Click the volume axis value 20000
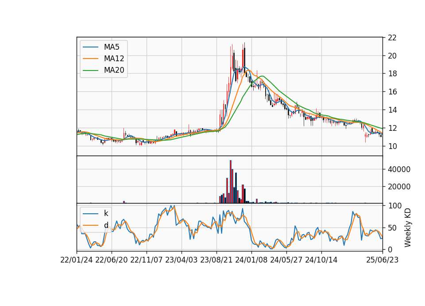425x306 pixels. [399, 187]
